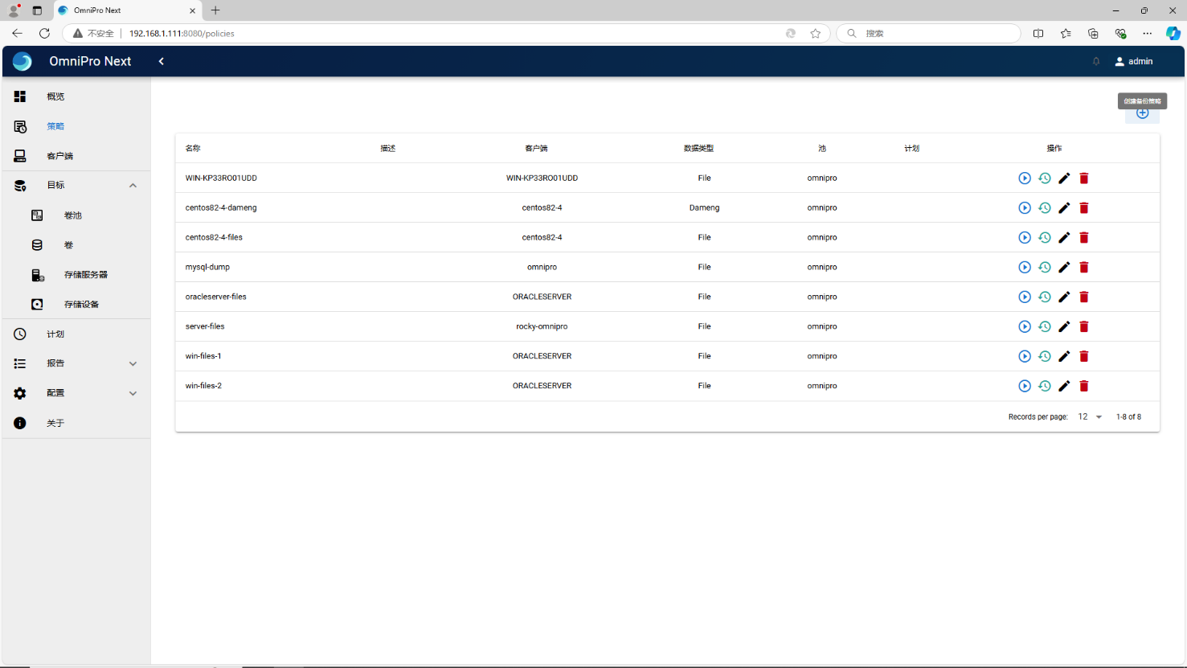Delete the win-files-2 policy

[1083, 386]
